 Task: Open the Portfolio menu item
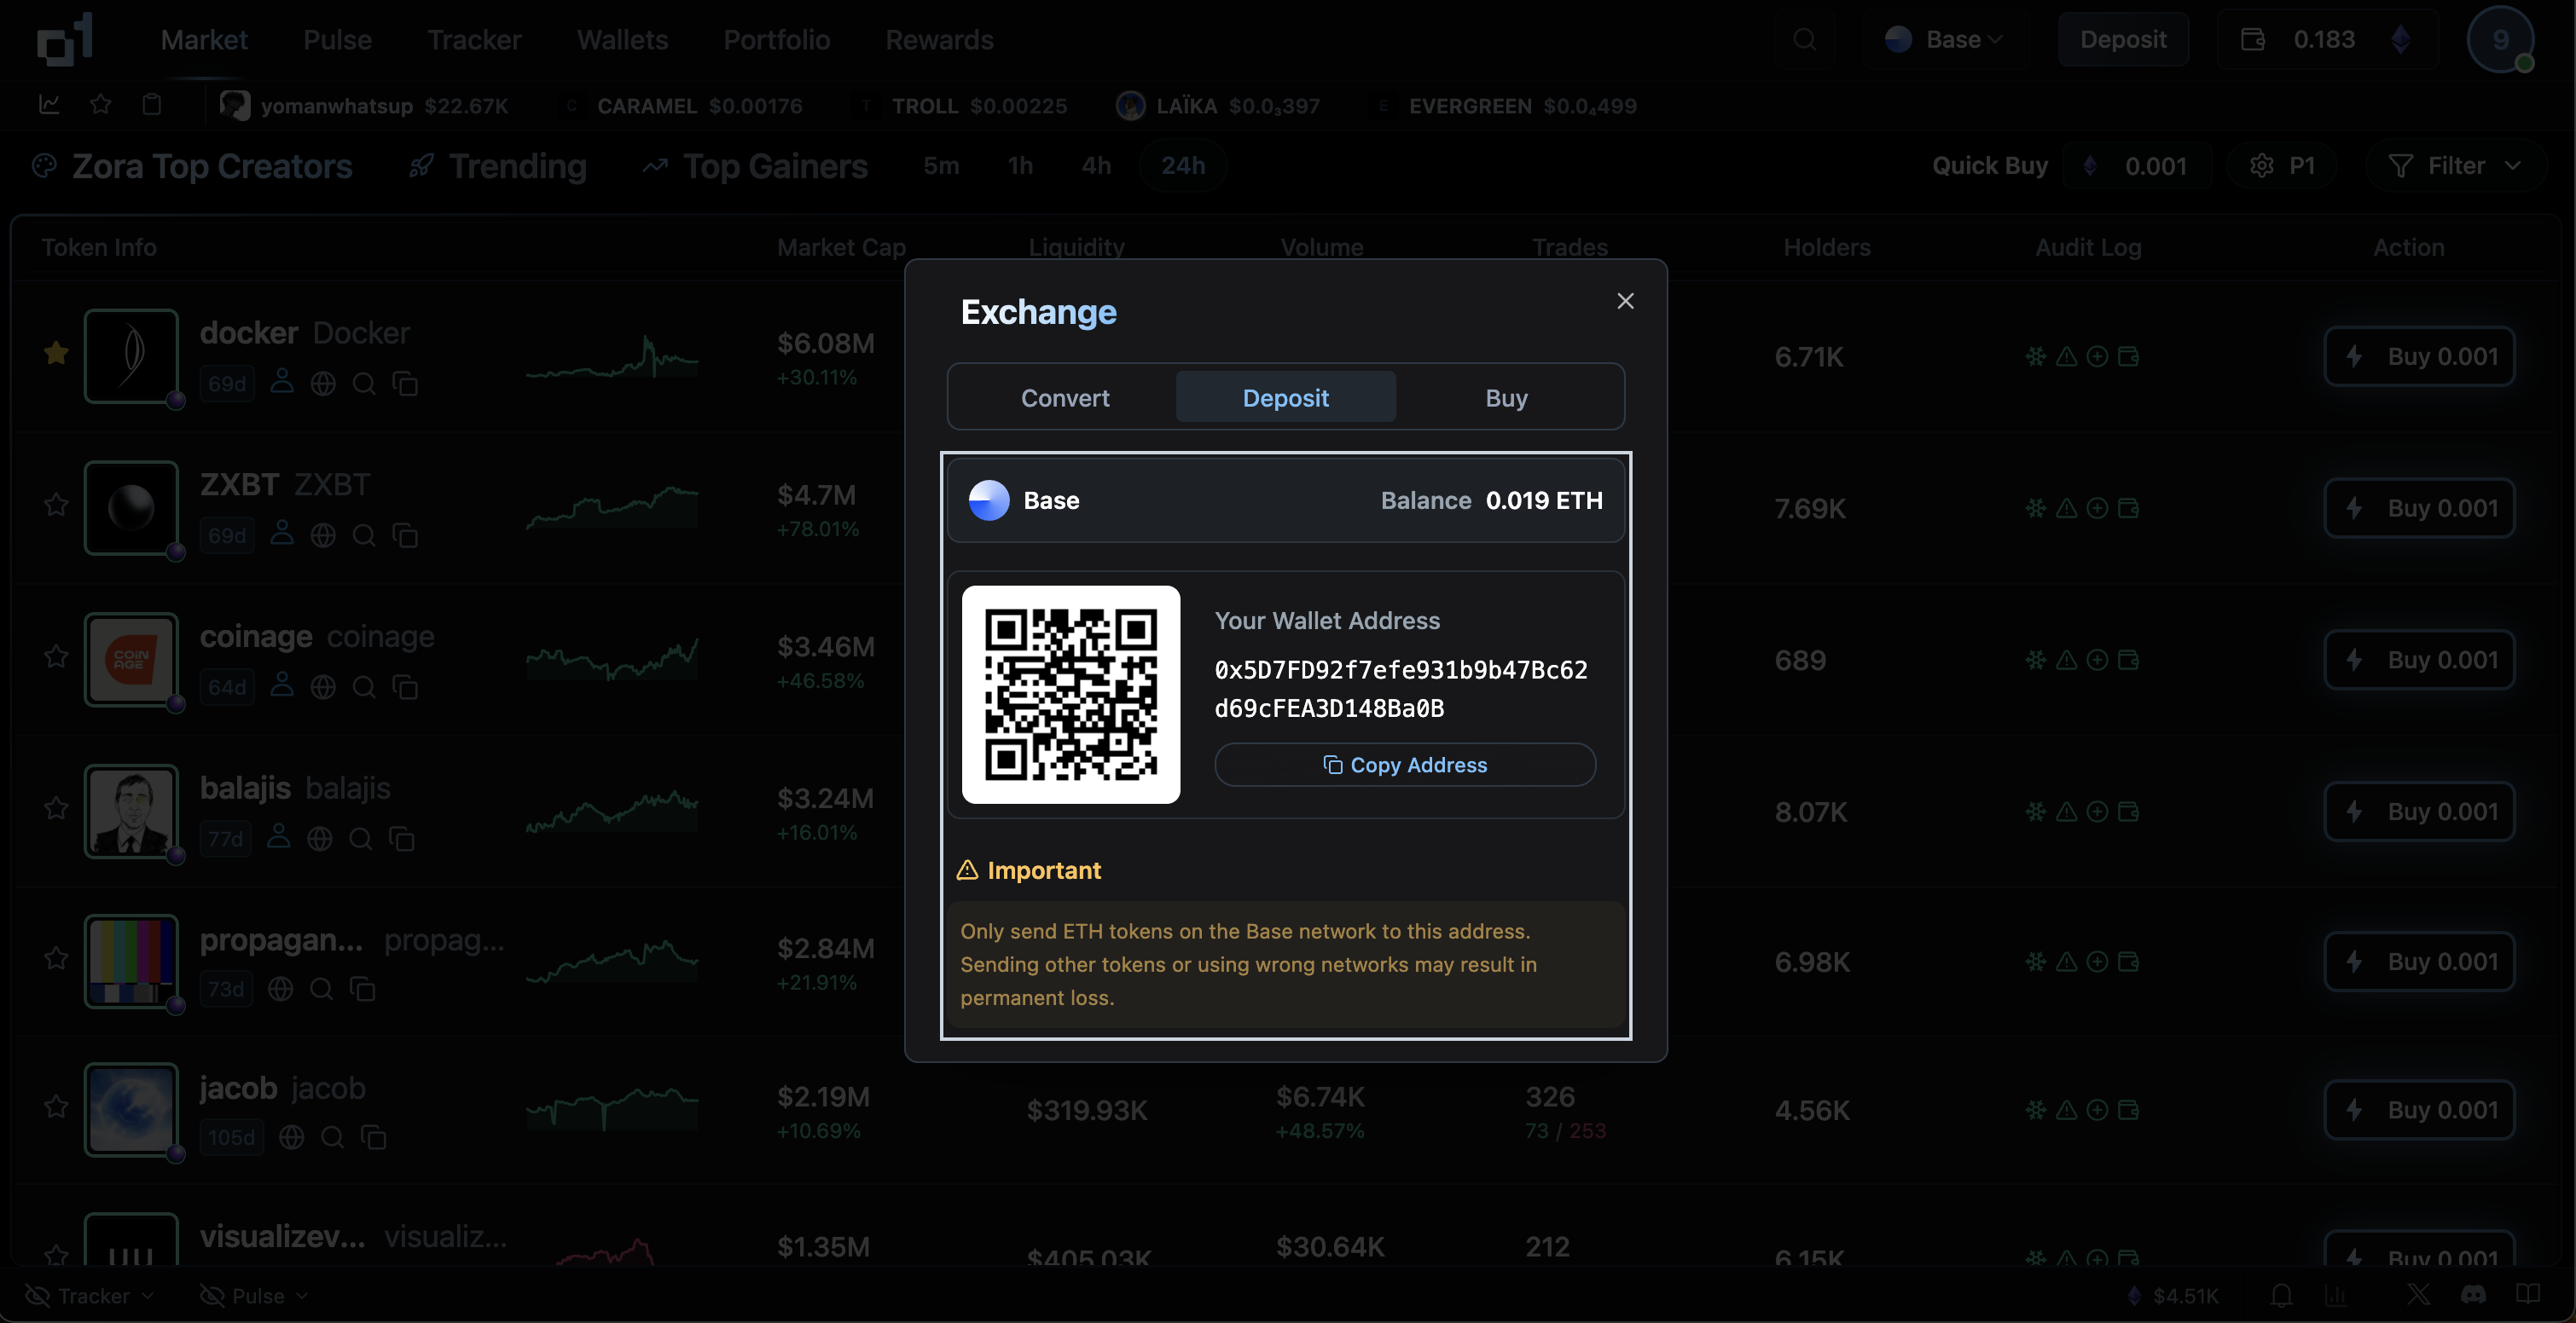click(776, 39)
